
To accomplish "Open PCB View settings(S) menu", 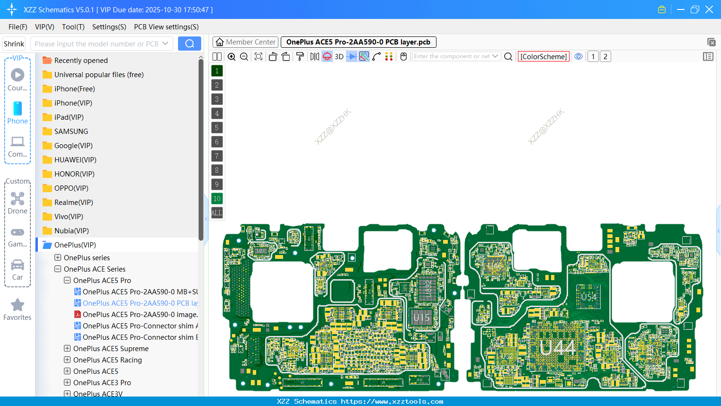I will tap(166, 27).
